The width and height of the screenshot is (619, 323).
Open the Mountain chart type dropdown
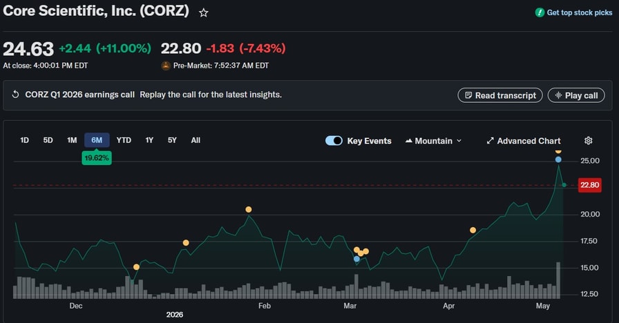point(433,141)
